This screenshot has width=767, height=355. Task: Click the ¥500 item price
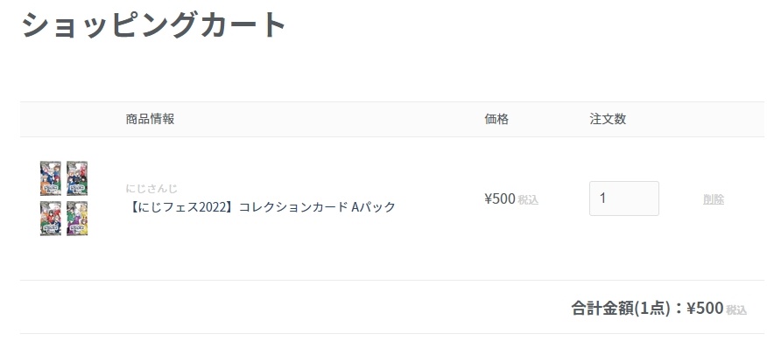pos(500,198)
